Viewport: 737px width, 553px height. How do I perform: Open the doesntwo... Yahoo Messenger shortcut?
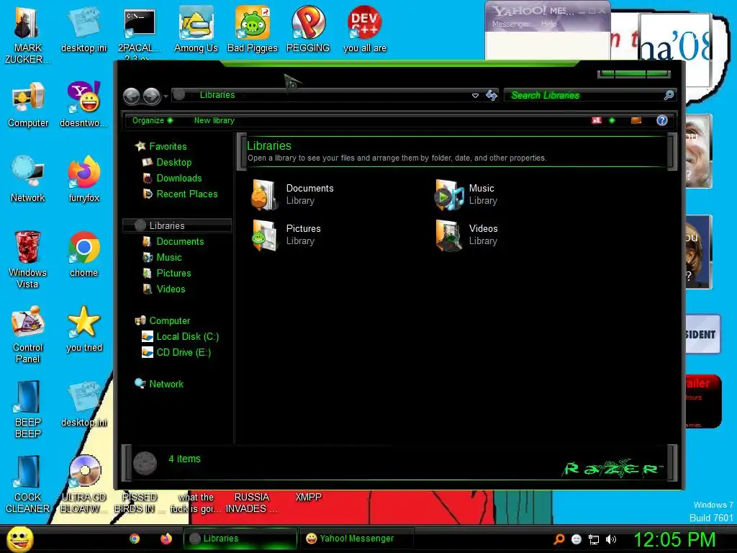click(83, 105)
